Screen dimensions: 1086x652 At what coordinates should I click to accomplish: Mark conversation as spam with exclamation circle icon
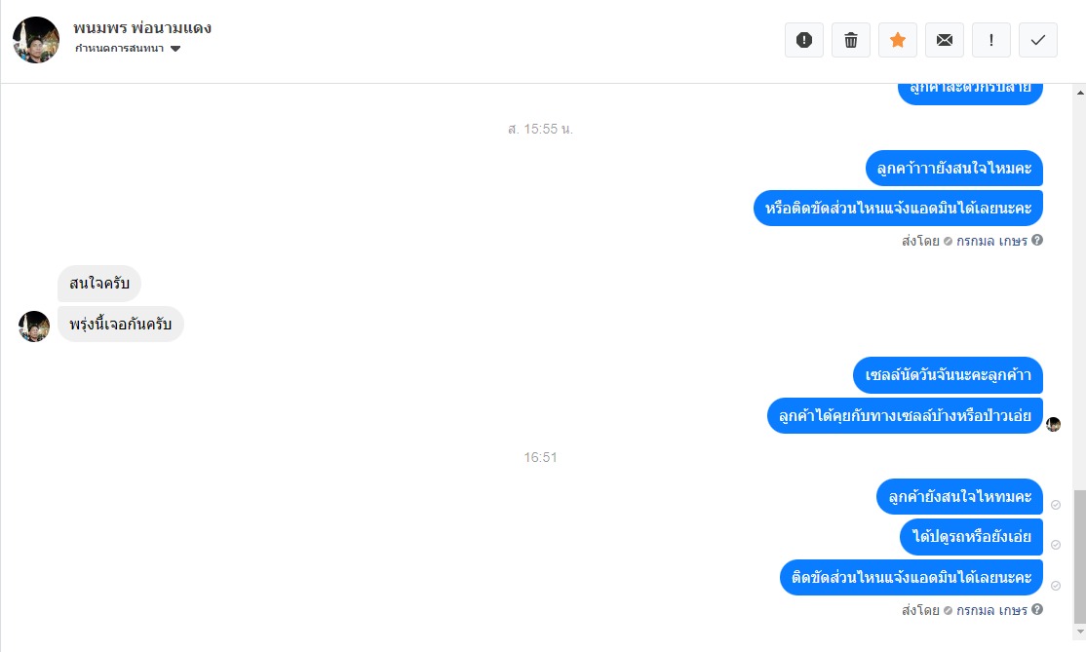[x=804, y=40]
